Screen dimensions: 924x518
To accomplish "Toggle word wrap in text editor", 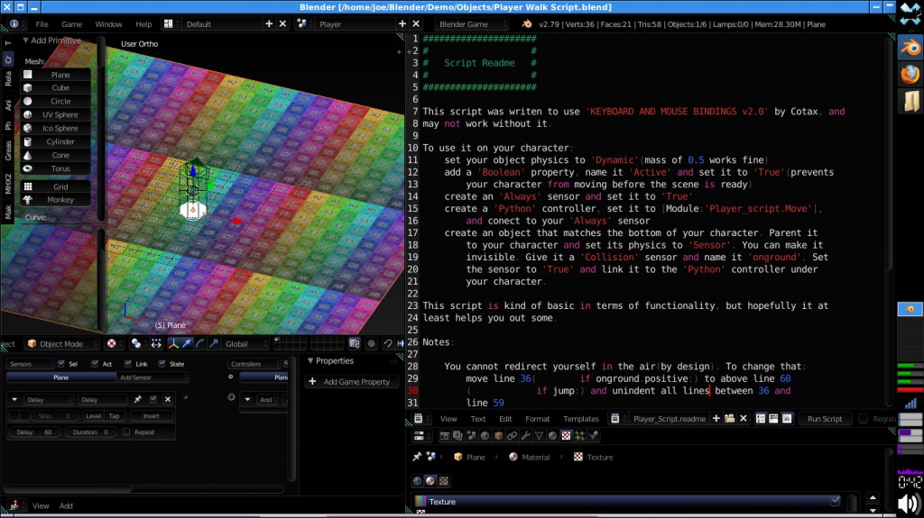I will [x=773, y=419].
